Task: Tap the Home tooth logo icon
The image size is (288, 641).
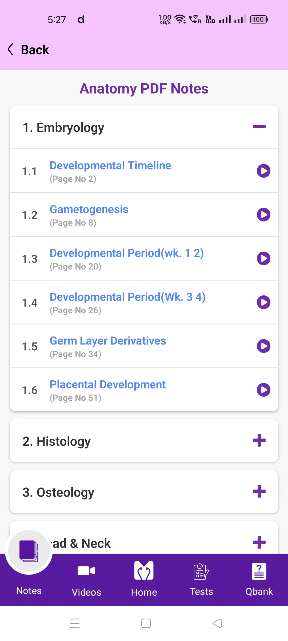Action: [x=144, y=570]
